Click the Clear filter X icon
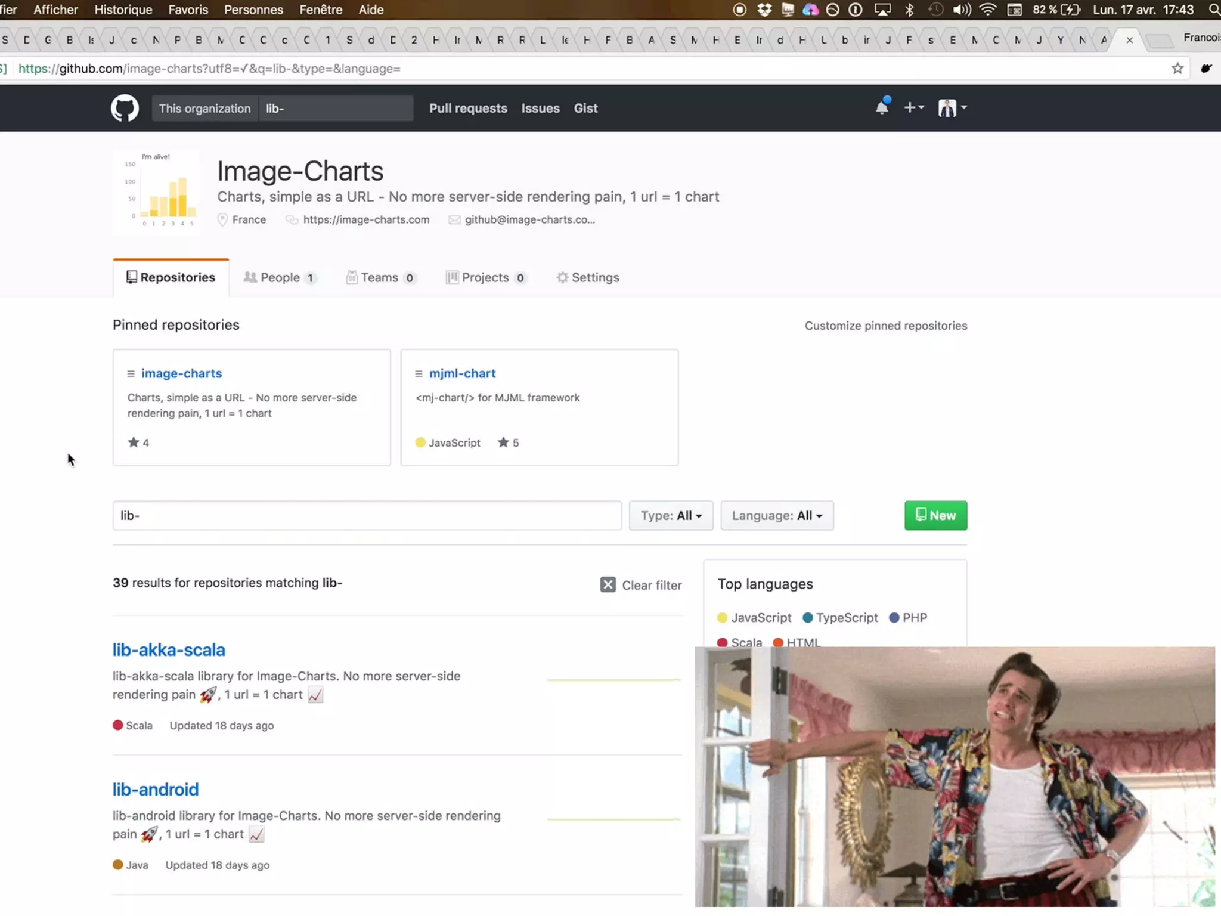The height and width of the screenshot is (916, 1221). pos(608,584)
